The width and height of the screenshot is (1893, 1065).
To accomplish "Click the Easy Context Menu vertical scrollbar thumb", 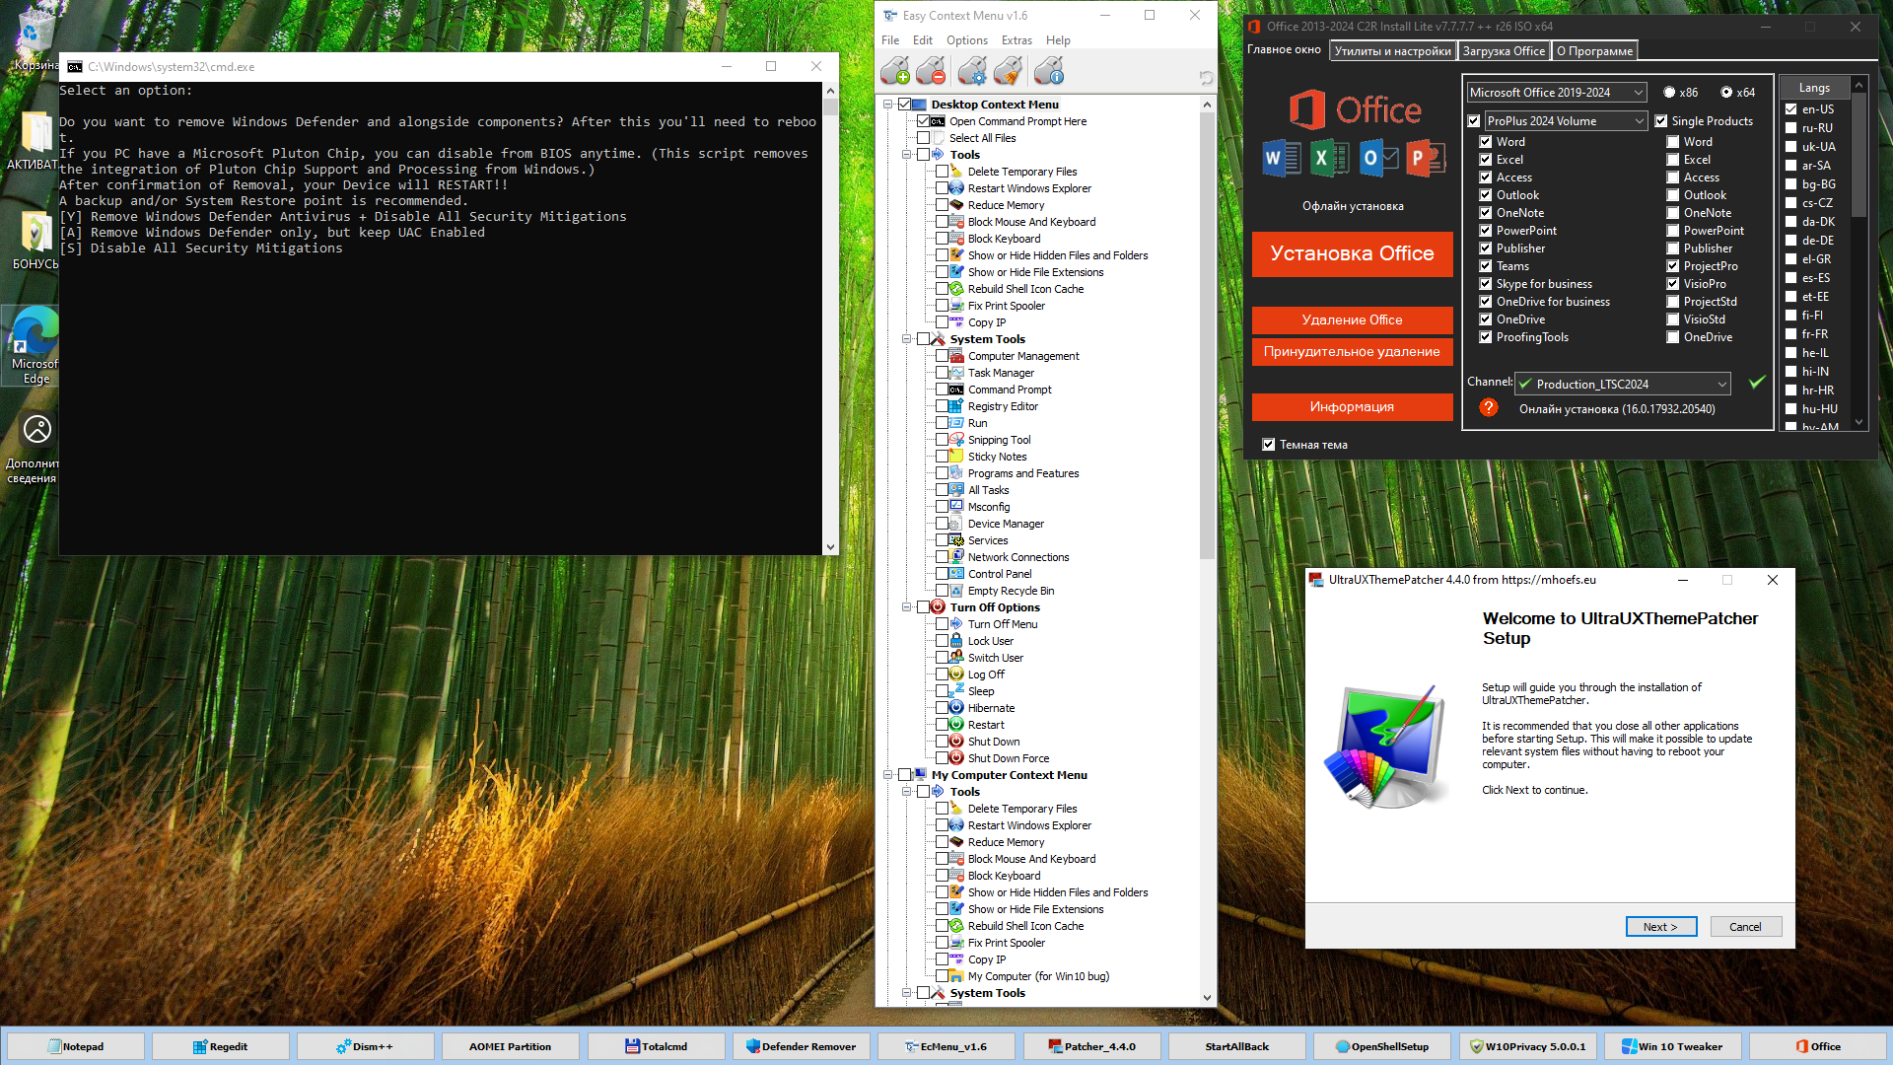I will pyautogui.click(x=1207, y=335).
